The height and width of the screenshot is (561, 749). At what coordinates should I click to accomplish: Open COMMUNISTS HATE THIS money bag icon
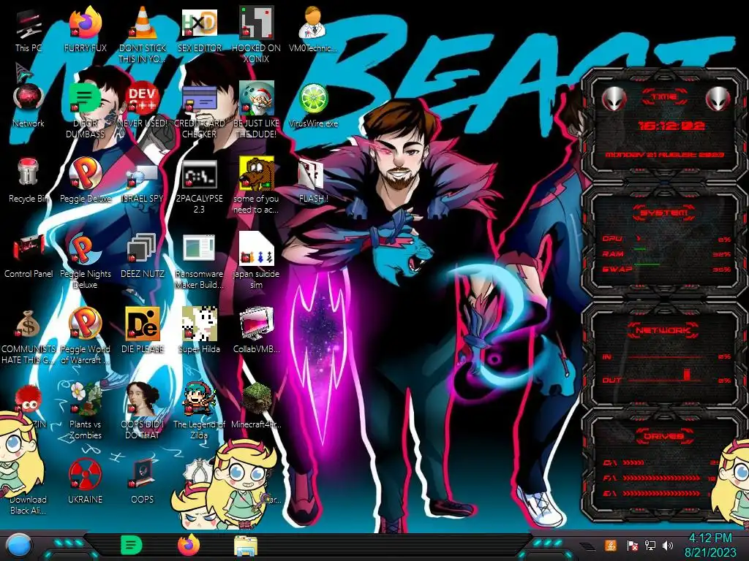pos(29,335)
